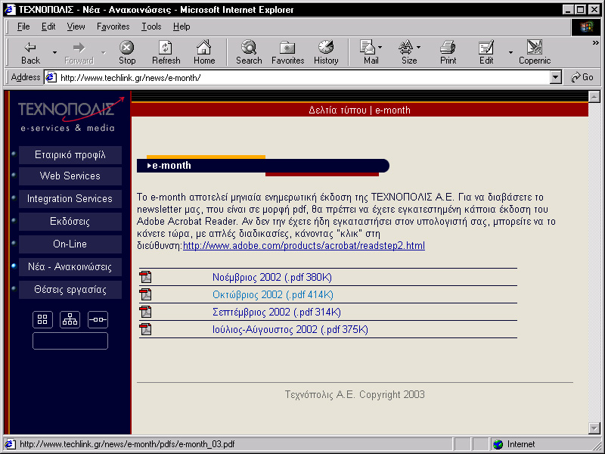Open the View menu
Viewport: 605px width, 454px height.
tap(76, 26)
